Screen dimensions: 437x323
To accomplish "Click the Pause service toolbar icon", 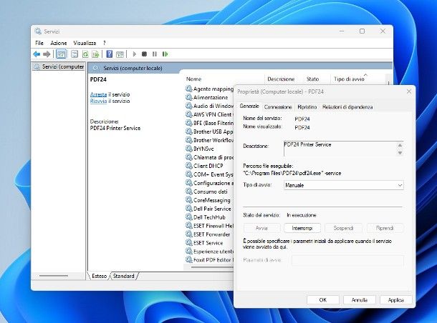I will [155, 54].
